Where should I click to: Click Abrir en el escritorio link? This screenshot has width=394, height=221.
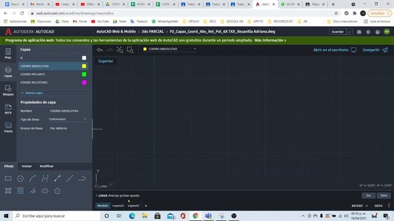[x=335, y=50]
